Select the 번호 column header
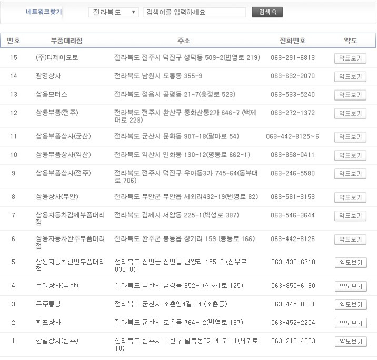Viewport: 377px width, 360px height. (x=14, y=41)
